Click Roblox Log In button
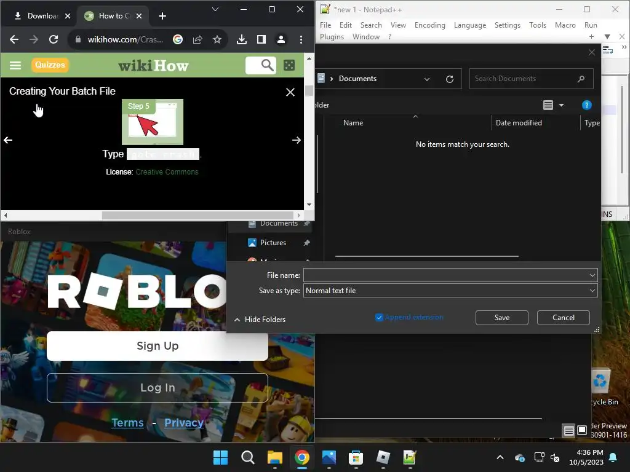 tap(157, 387)
